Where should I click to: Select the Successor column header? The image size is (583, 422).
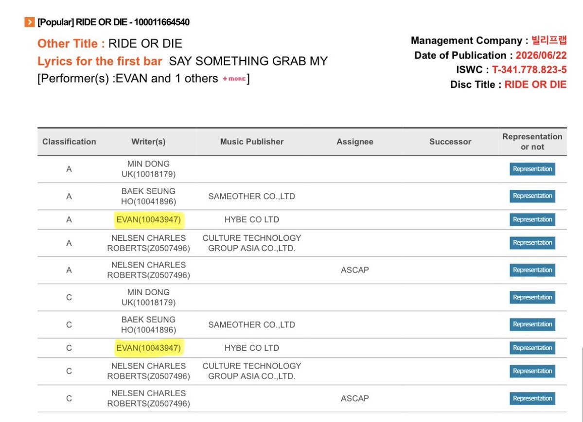point(450,141)
